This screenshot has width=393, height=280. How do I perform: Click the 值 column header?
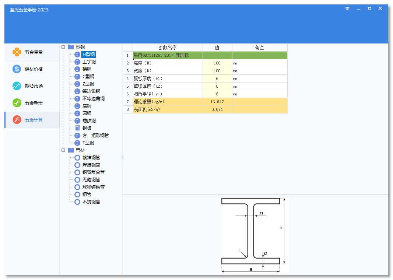click(x=217, y=48)
